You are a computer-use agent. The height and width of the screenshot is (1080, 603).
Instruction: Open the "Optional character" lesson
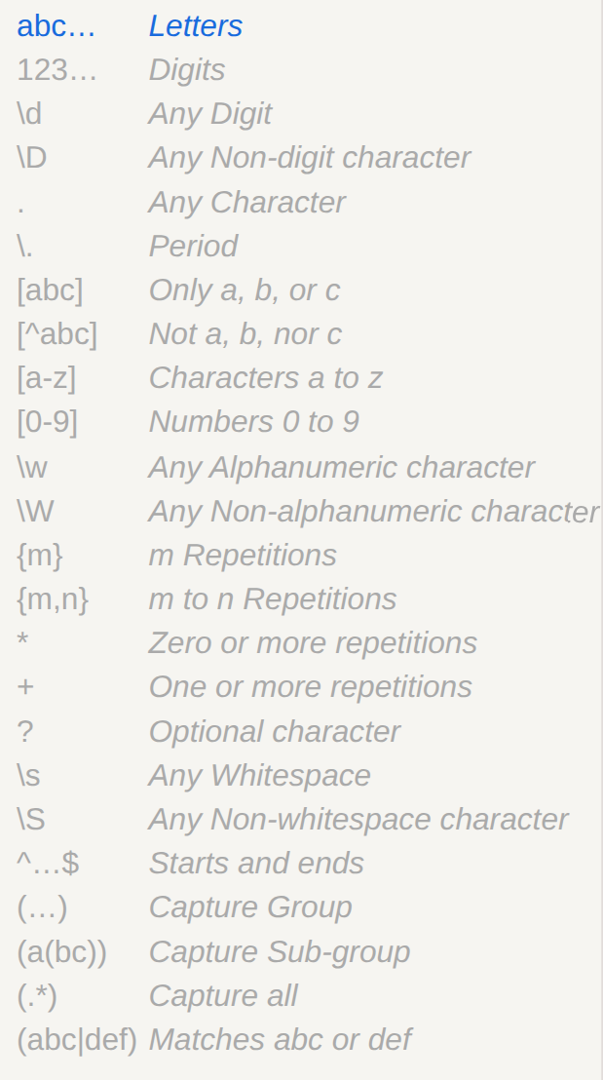(274, 732)
